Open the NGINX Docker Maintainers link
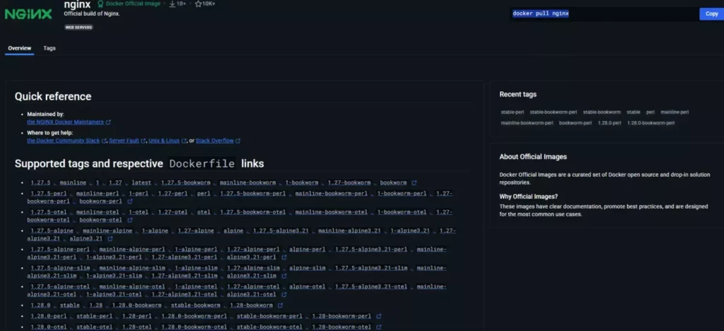The height and width of the screenshot is (331, 724). (x=66, y=122)
